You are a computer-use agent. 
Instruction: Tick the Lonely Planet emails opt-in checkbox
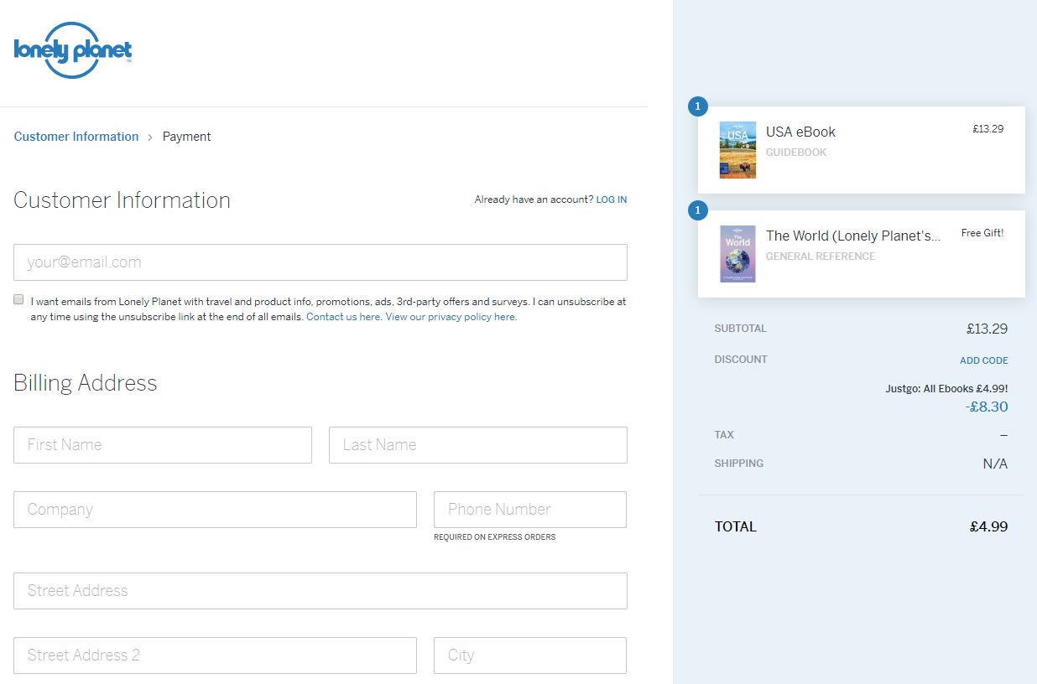click(18, 299)
